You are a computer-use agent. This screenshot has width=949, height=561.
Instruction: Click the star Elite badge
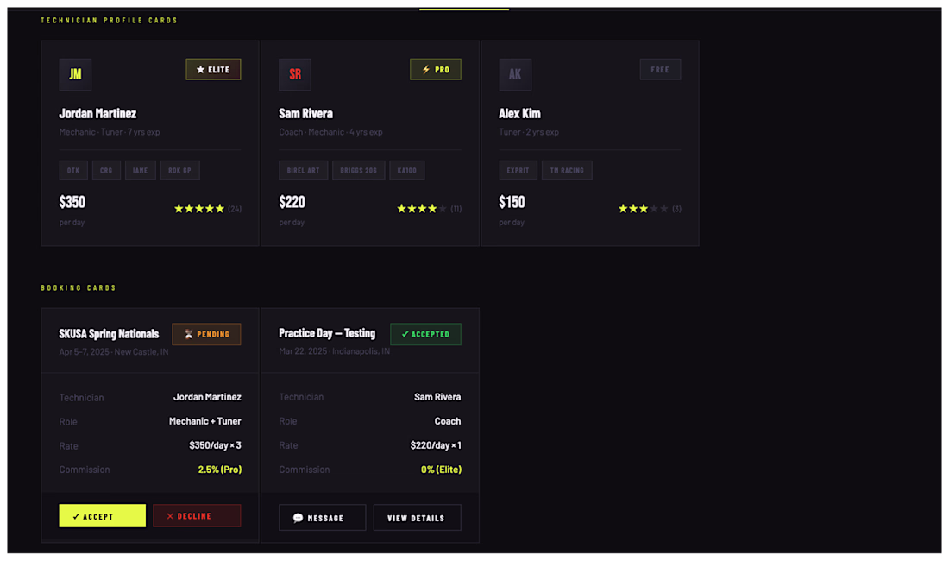coord(213,70)
